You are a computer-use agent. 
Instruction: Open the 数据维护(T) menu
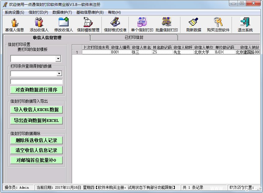point(62,12)
